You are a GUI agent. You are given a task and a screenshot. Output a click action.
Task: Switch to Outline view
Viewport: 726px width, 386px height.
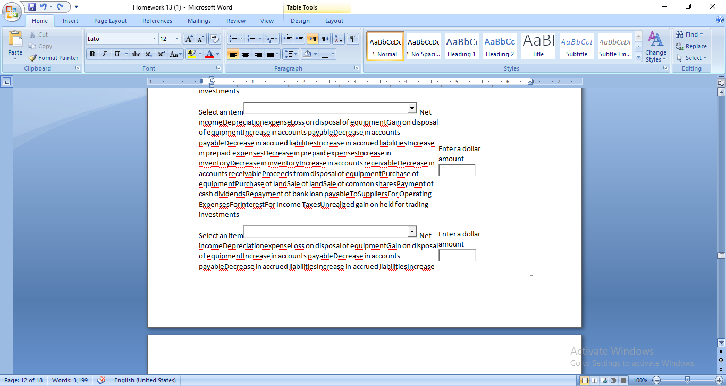[x=613, y=380]
